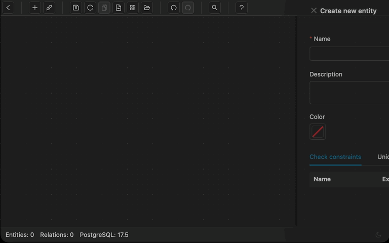Select the Check constraints tab
This screenshot has height=243, width=389.
pyautogui.click(x=335, y=157)
